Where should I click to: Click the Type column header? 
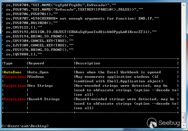[8, 63]
